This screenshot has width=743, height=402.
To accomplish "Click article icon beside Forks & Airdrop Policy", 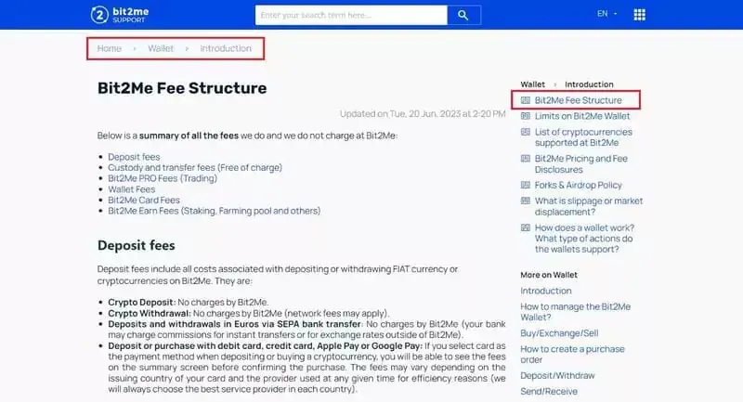I will coord(526,185).
